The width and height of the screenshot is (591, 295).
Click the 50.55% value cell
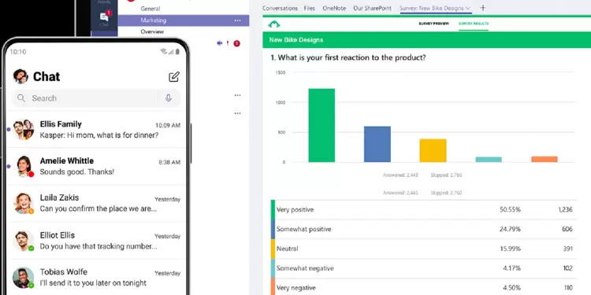point(511,209)
